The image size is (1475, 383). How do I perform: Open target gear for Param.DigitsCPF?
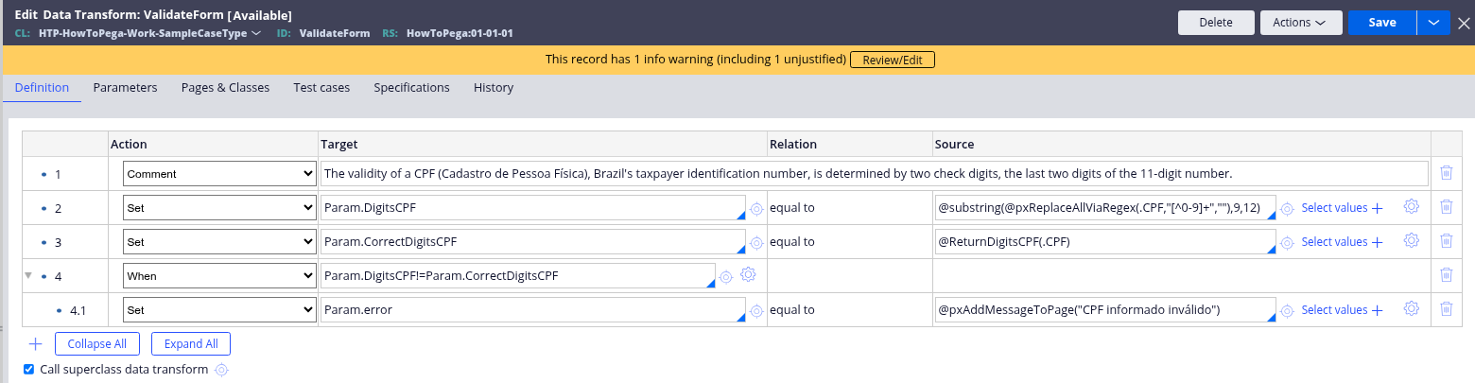coord(756,209)
